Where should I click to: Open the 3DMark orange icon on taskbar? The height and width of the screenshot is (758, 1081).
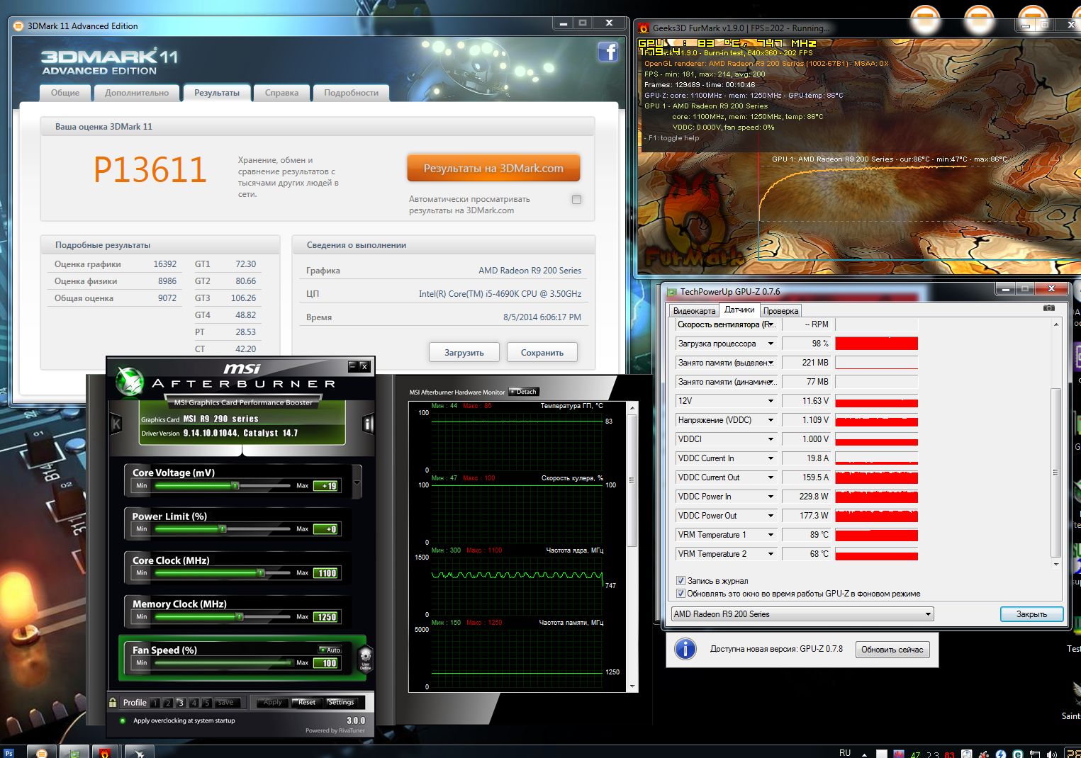tap(41, 752)
